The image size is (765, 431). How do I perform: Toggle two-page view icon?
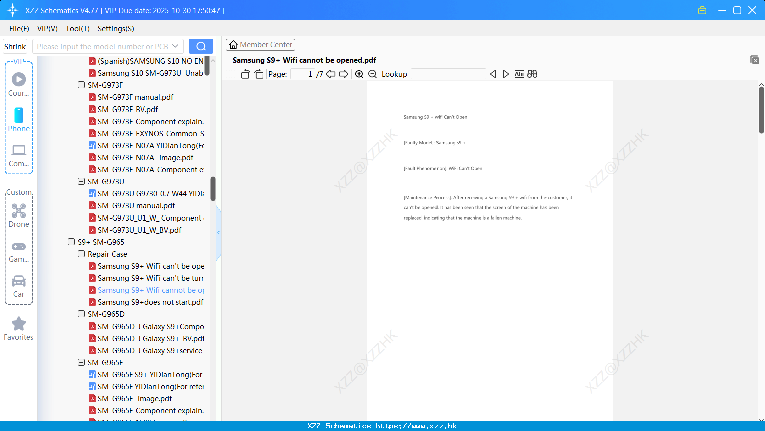[x=230, y=74]
